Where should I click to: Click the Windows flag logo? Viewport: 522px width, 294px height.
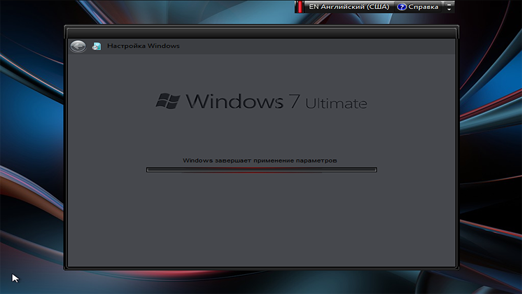point(168,101)
